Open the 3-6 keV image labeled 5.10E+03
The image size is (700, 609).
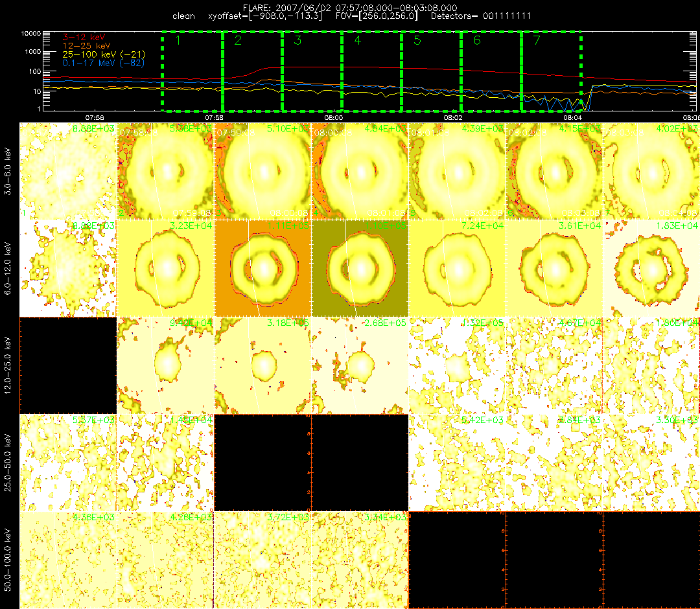coord(263,171)
